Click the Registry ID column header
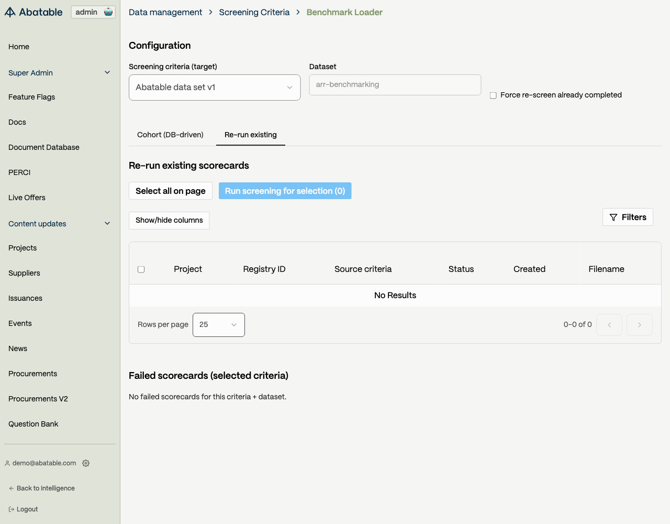This screenshot has width=670, height=524. coord(264,269)
